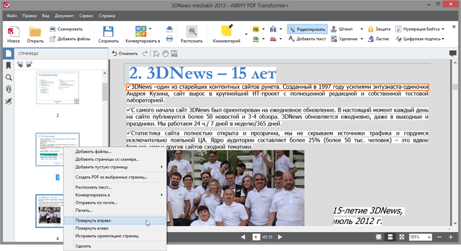Open the Pages panel icon in sidebar
The width and height of the screenshot is (461, 251).
[x=8, y=53]
